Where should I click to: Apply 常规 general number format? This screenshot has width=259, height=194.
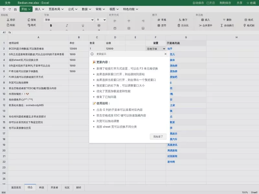[162, 20]
